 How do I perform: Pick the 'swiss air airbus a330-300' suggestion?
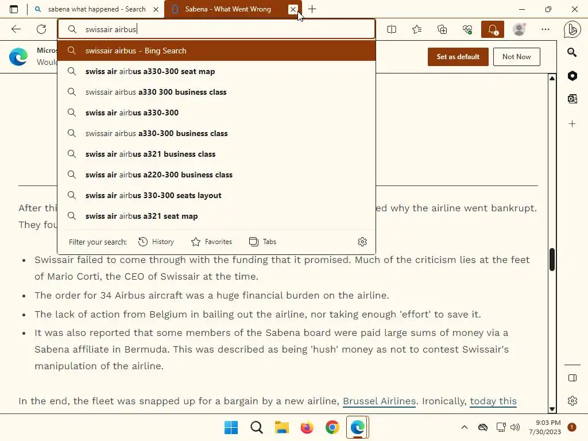[216, 113]
